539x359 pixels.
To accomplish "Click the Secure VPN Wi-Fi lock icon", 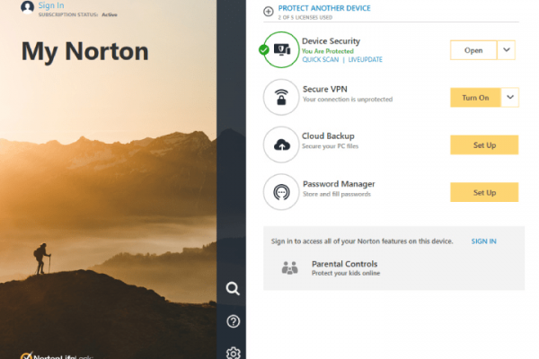I will coord(281,97).
